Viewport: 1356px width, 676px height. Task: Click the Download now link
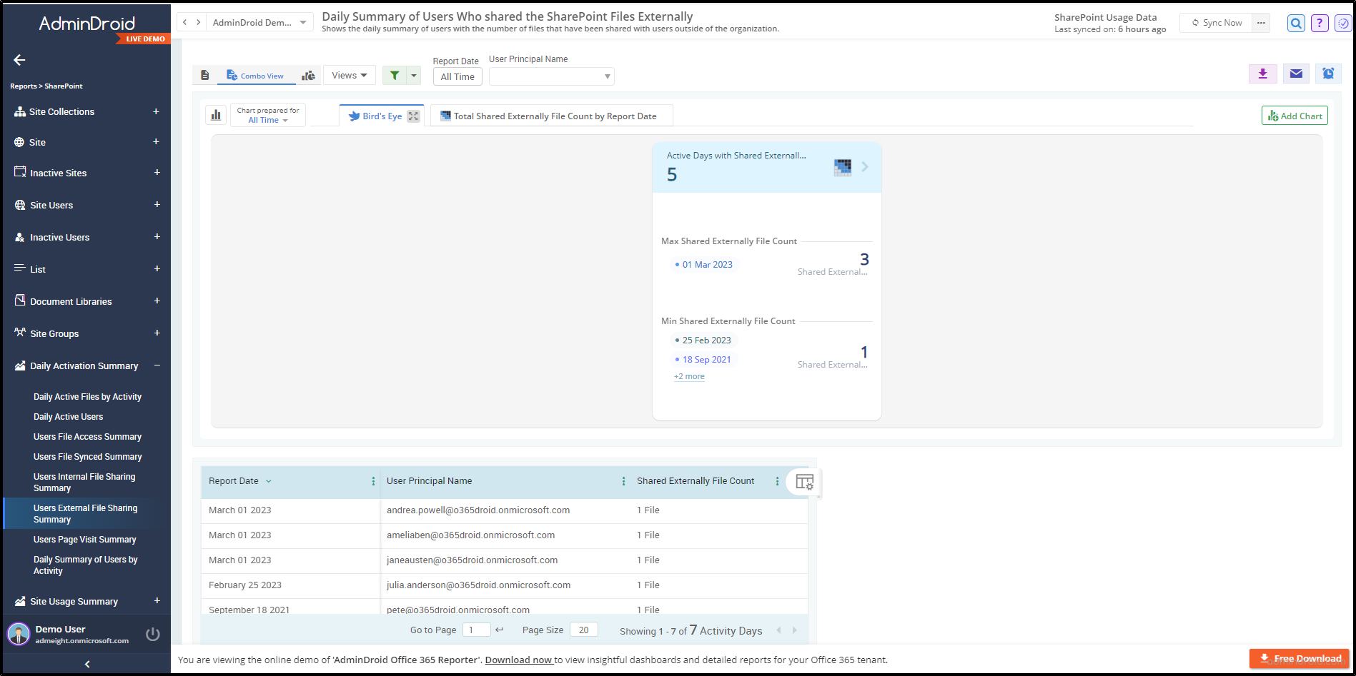click(x=518, y=660)
